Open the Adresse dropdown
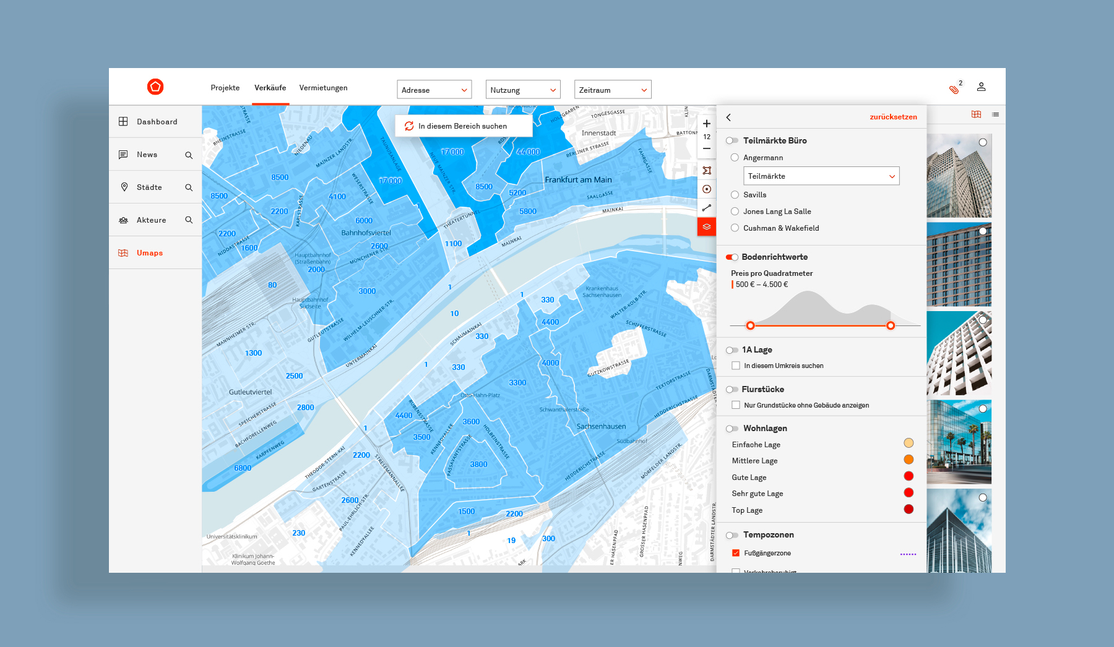This screenshot has width=1114, height=647. 434,90
